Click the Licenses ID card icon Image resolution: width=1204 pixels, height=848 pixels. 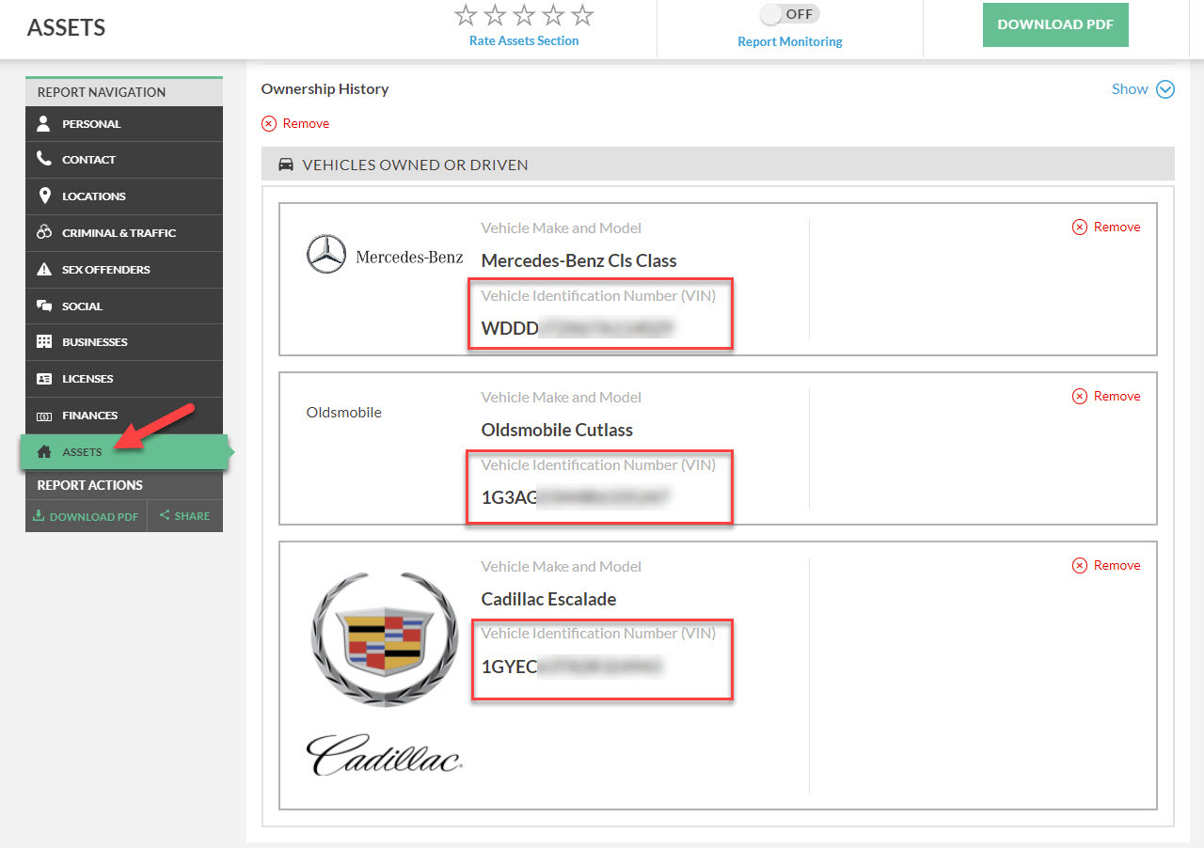43,379
